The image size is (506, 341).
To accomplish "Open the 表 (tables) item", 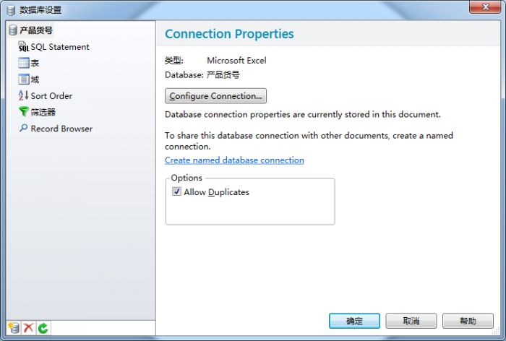I will point(35,64).
